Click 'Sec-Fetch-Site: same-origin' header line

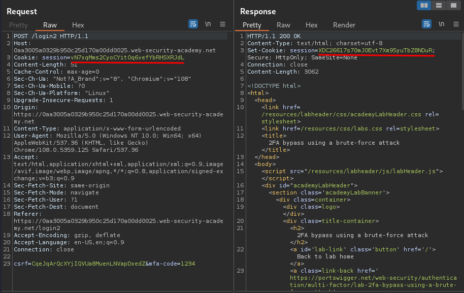pyautogui.click(x=61, y=185)
